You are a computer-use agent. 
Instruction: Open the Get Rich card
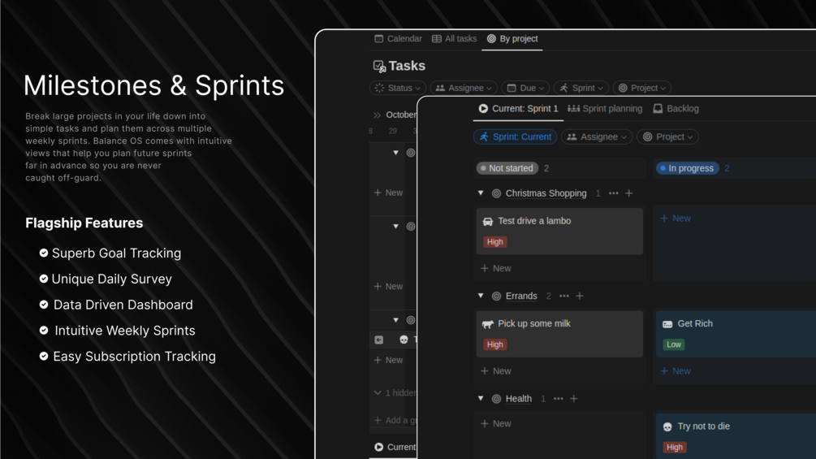736,334
